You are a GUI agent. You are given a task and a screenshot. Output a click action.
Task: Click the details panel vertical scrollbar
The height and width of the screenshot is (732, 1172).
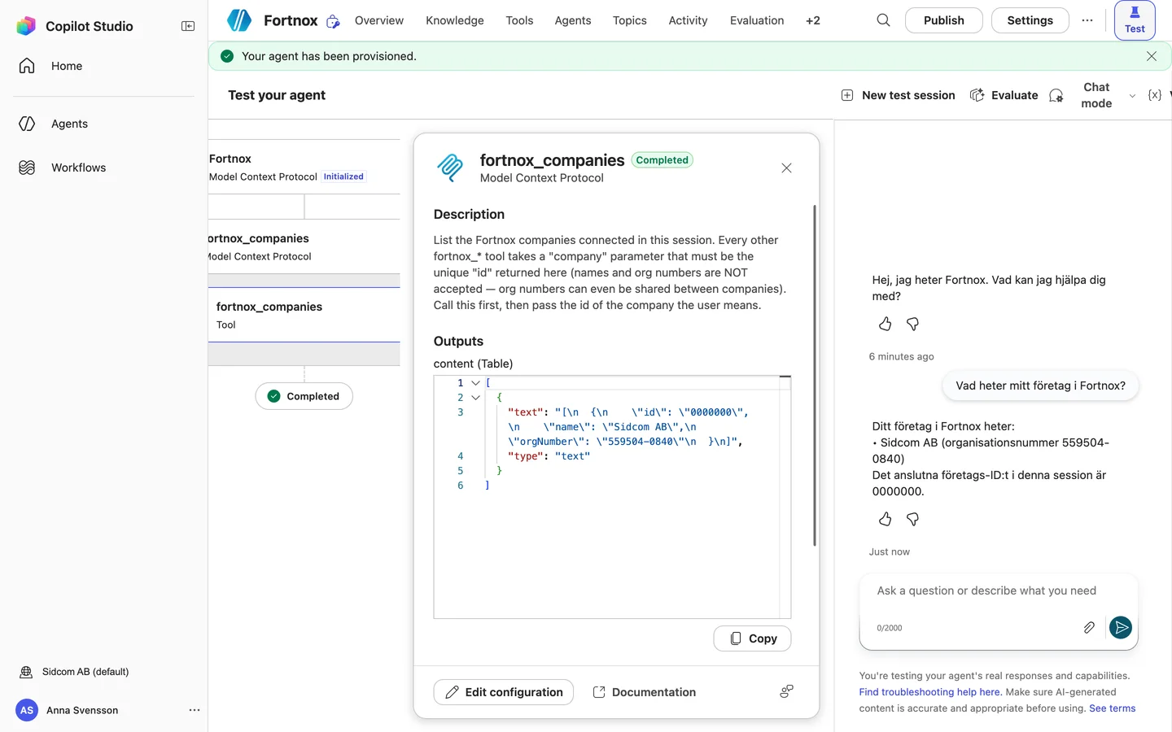(814, 375)
